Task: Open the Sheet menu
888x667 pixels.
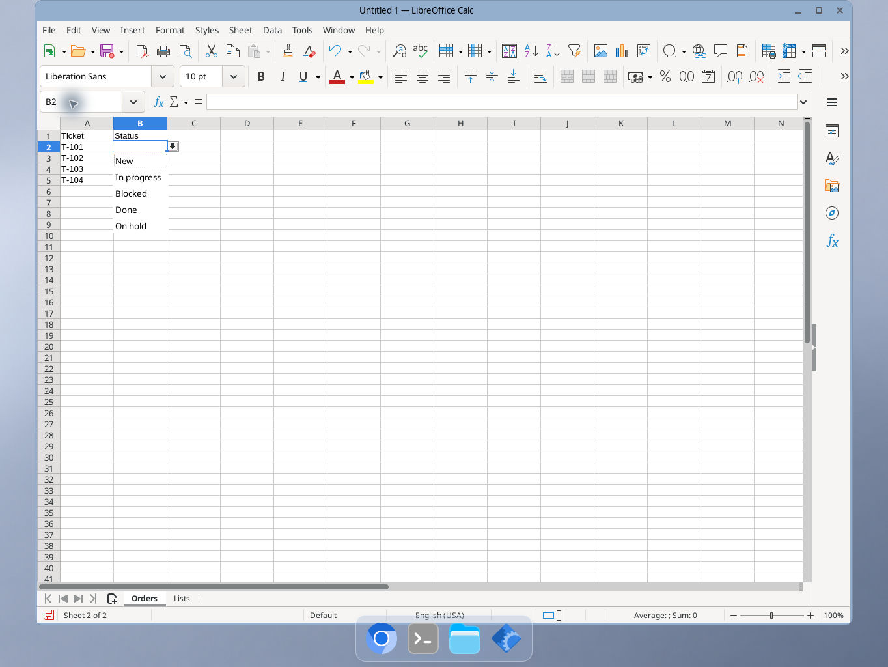Action: (x=240, y=30)
